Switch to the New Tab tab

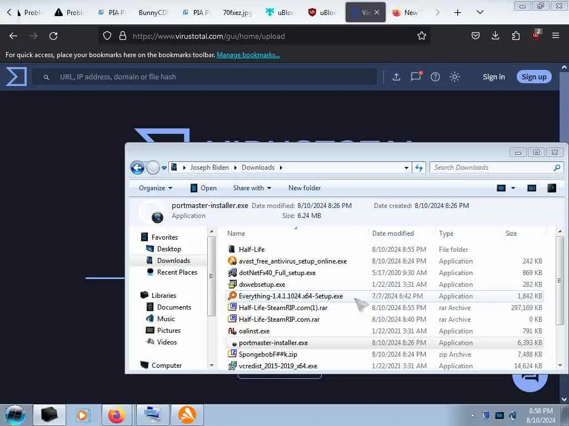406,12
